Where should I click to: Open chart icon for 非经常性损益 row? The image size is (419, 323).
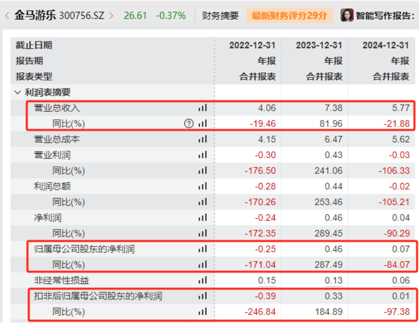pyautogui.click(x=203, y=280)
